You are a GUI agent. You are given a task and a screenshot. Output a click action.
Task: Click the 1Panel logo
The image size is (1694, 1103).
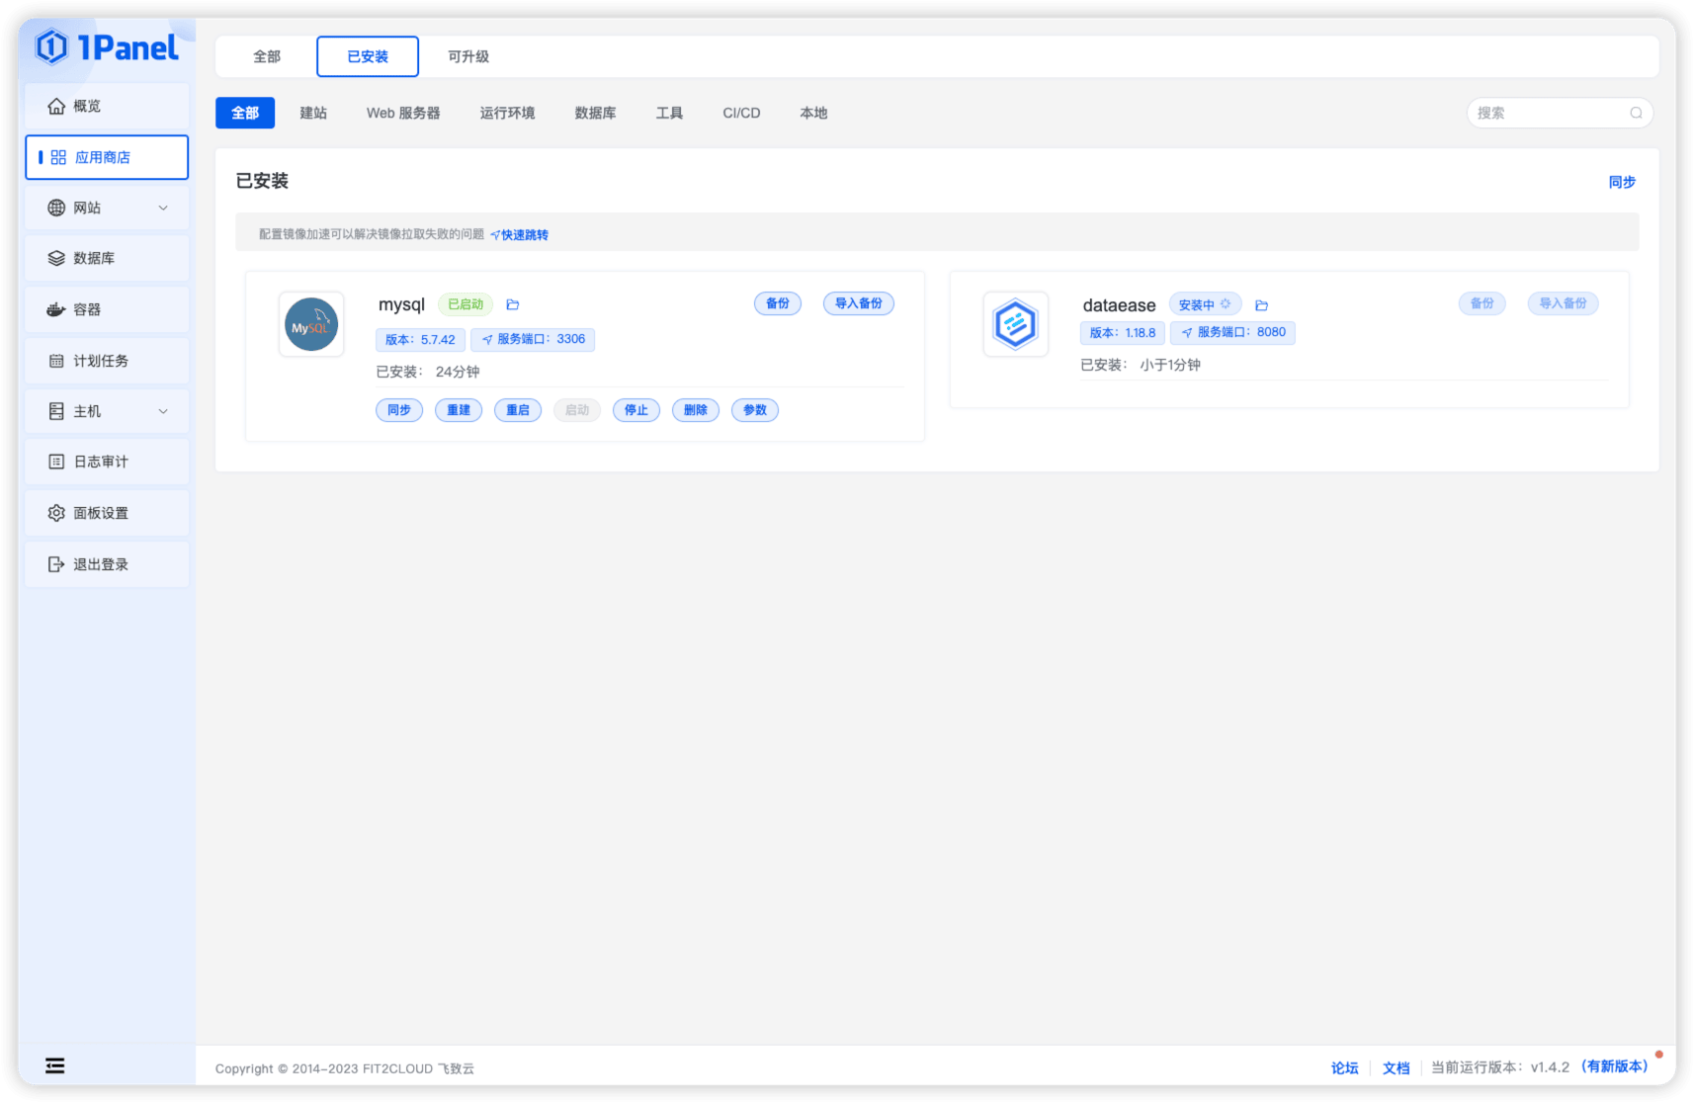click(x=107, y=46)
